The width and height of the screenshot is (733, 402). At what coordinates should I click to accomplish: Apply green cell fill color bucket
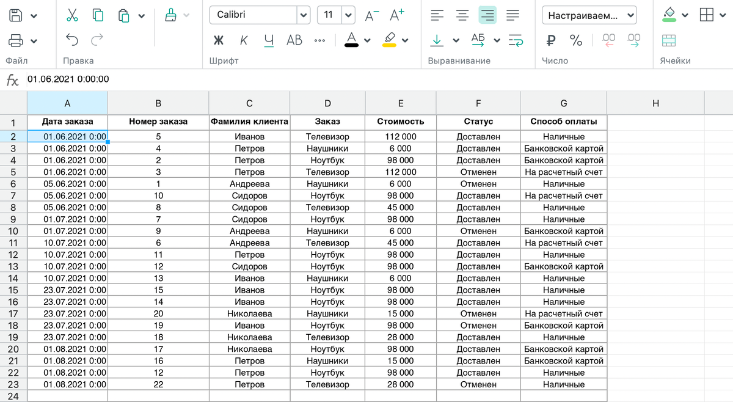669,15
